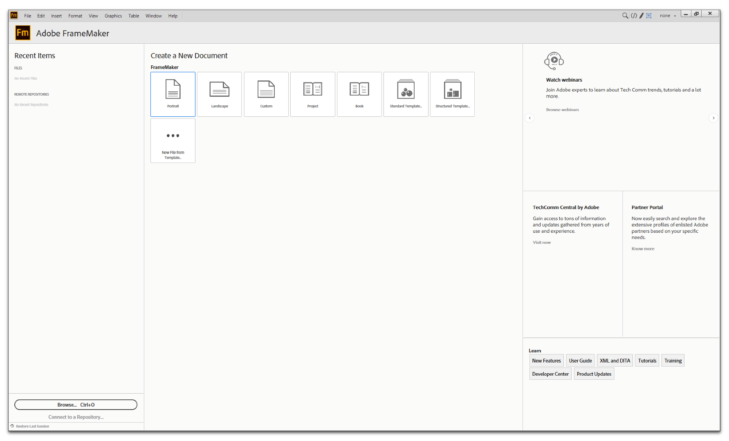The height and width of the screenshot is (441, 729).
Task: Minimize the FrameMaker window
Action: tap(686, 14)
